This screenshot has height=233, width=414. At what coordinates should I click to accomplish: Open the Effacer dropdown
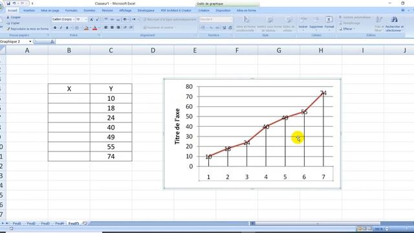pyautogui.click(x=347, y=28)
